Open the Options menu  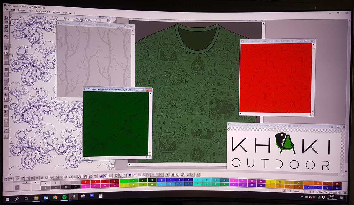coord(57,12)
